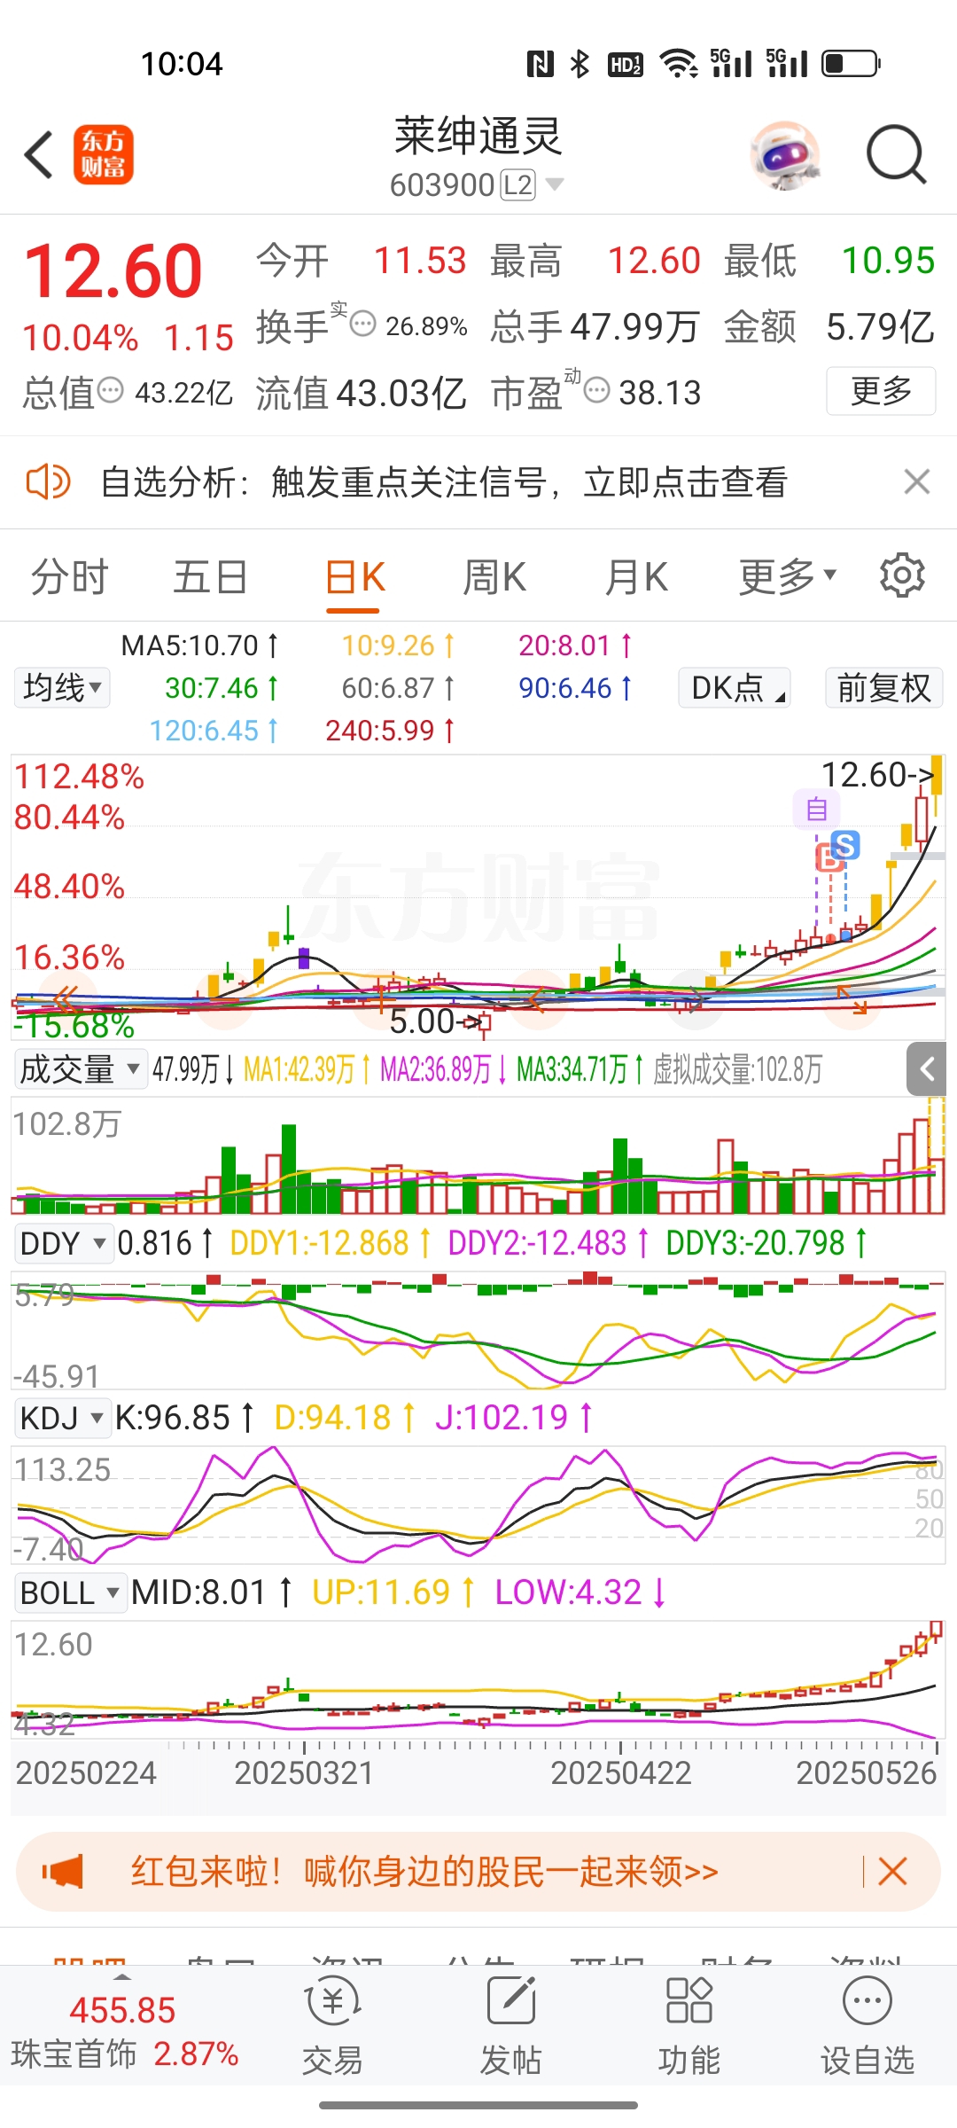Tap the NFC status icon

point(540,64)
